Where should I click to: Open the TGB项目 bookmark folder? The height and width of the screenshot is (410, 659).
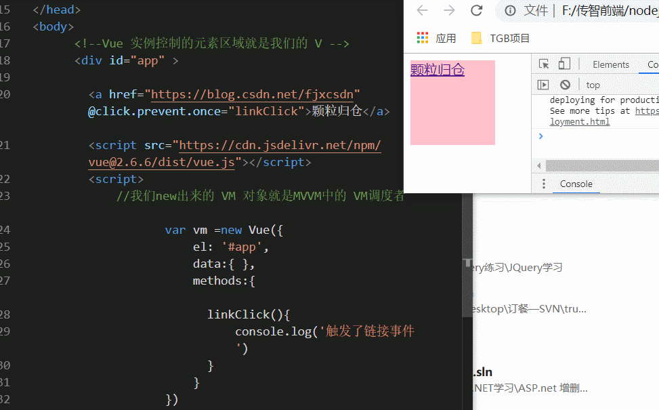point(501,38)
